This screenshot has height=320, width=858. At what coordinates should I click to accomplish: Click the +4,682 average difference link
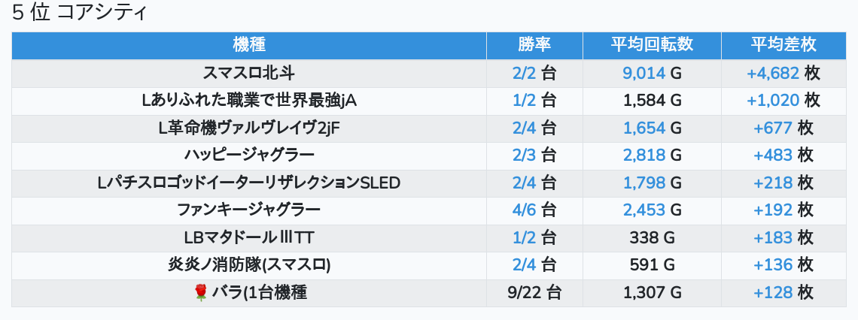click(772, 73)
